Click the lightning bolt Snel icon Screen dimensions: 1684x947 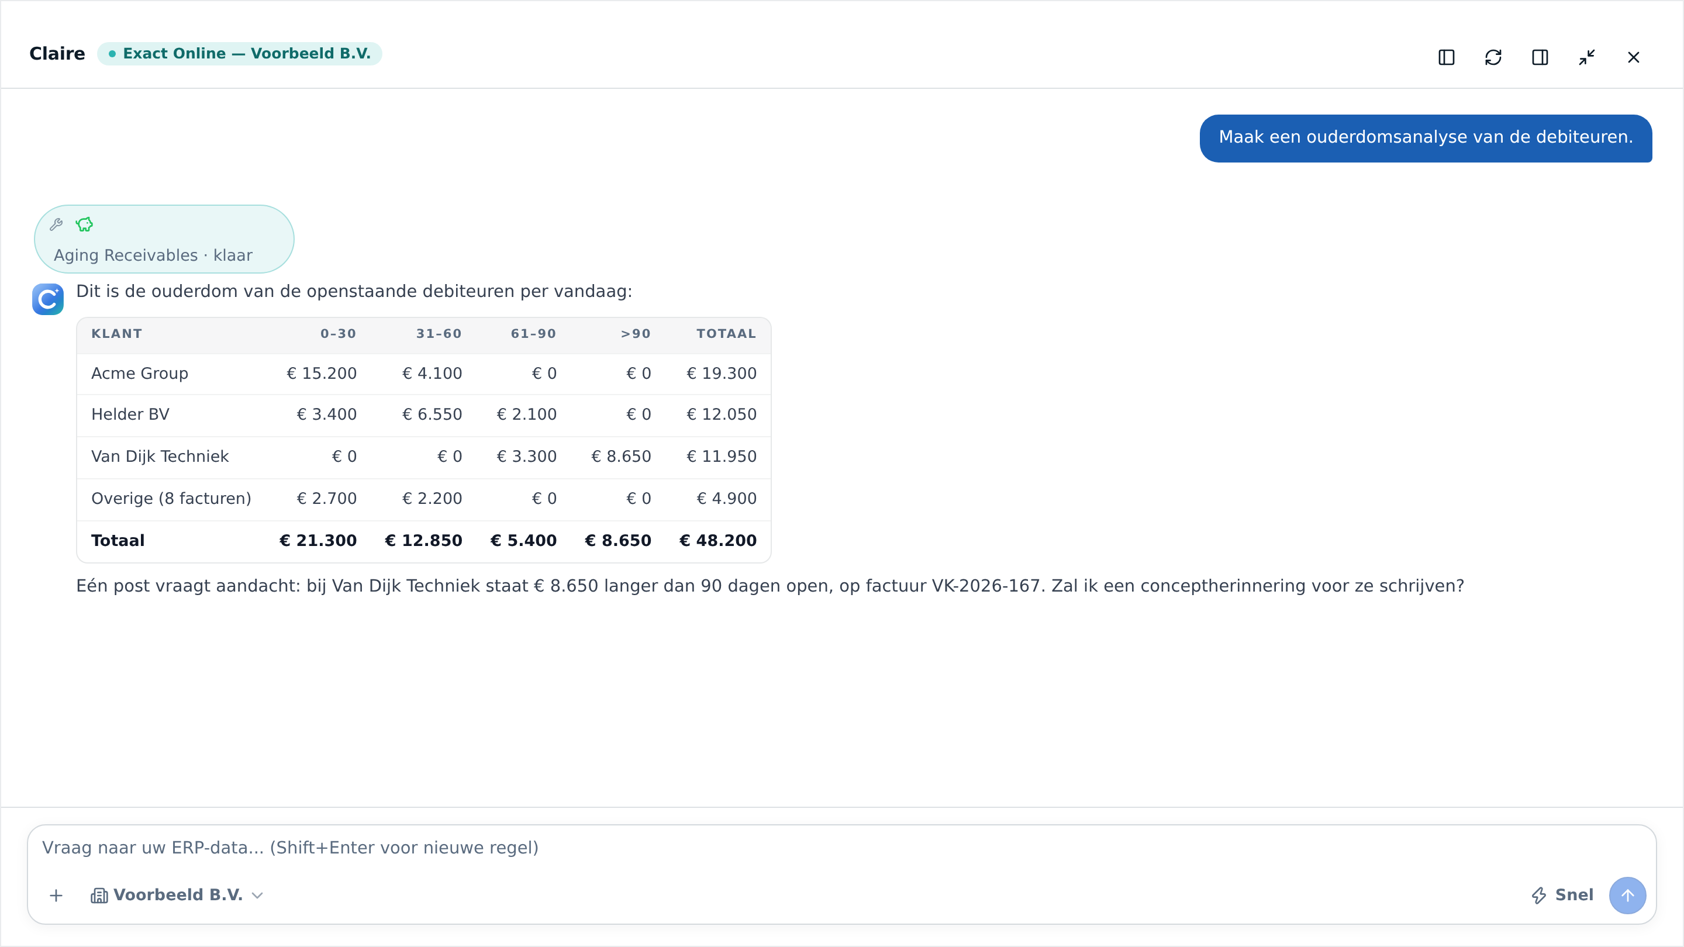pyautogui.click(x=1539, y=896)
